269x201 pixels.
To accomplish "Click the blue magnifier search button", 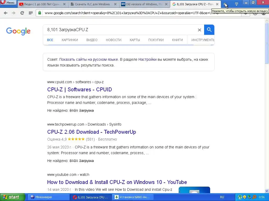I will click(209, 30).
